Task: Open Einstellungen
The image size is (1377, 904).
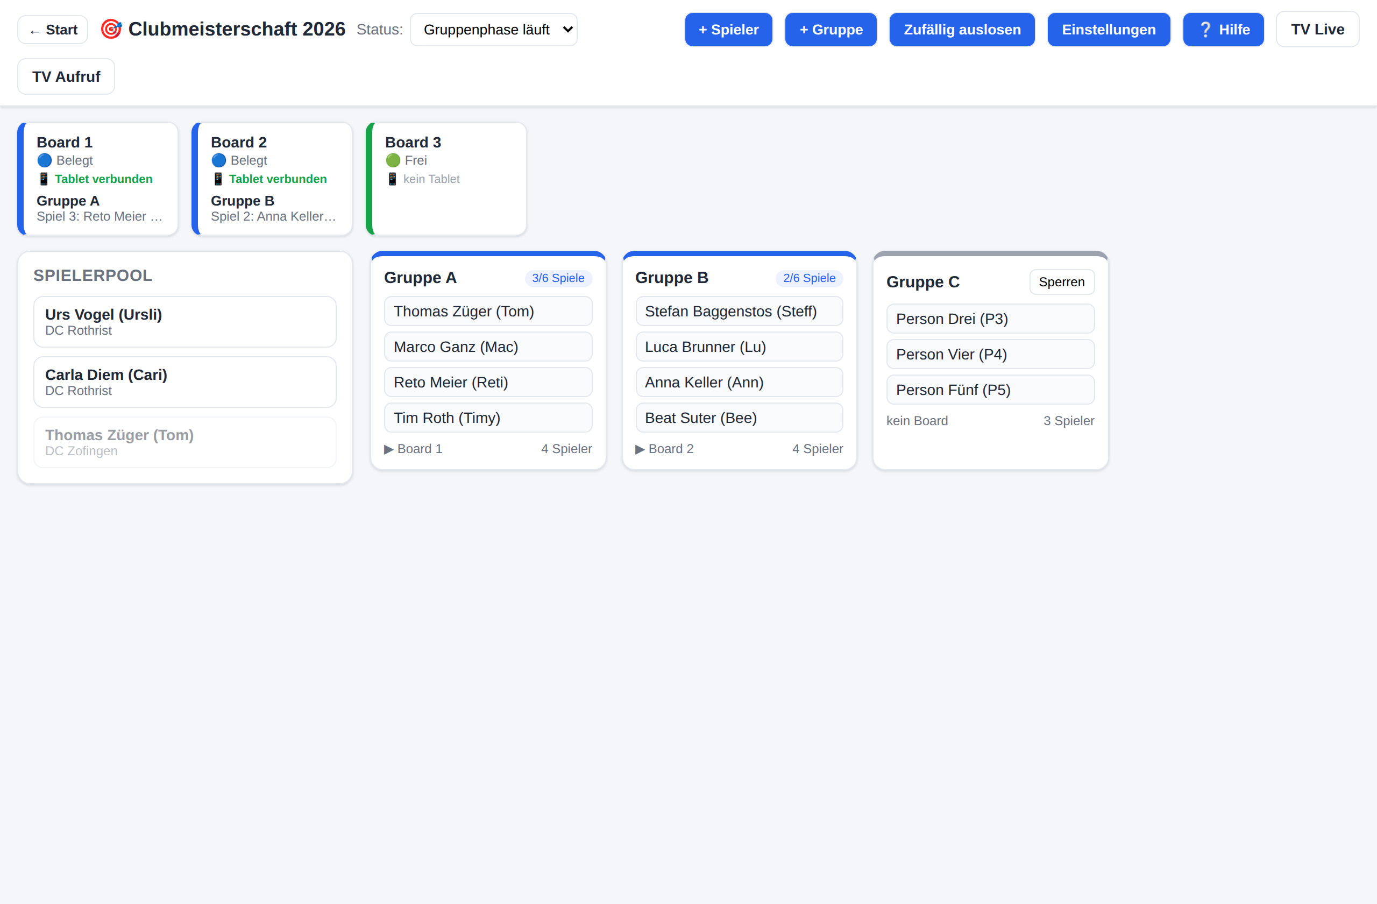Action: tap(1109, 30)
